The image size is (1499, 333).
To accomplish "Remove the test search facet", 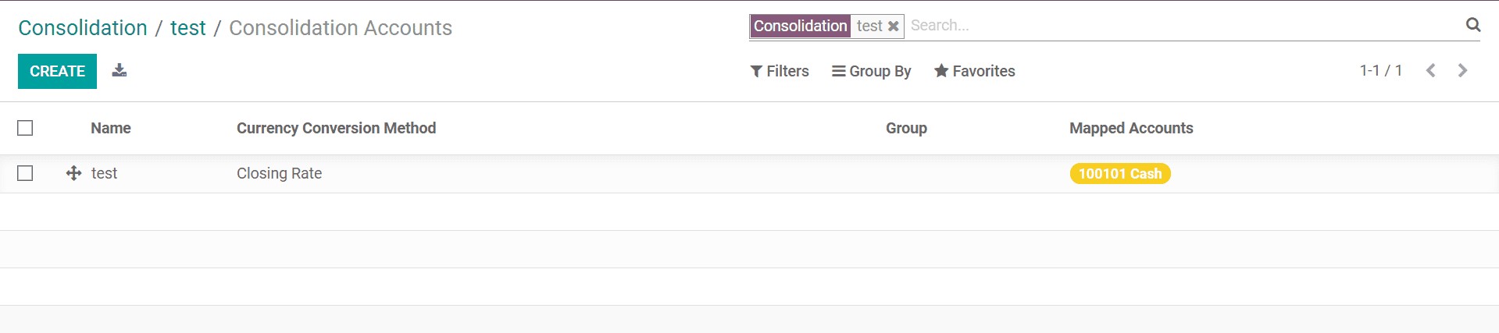I will tap(893, 26).
